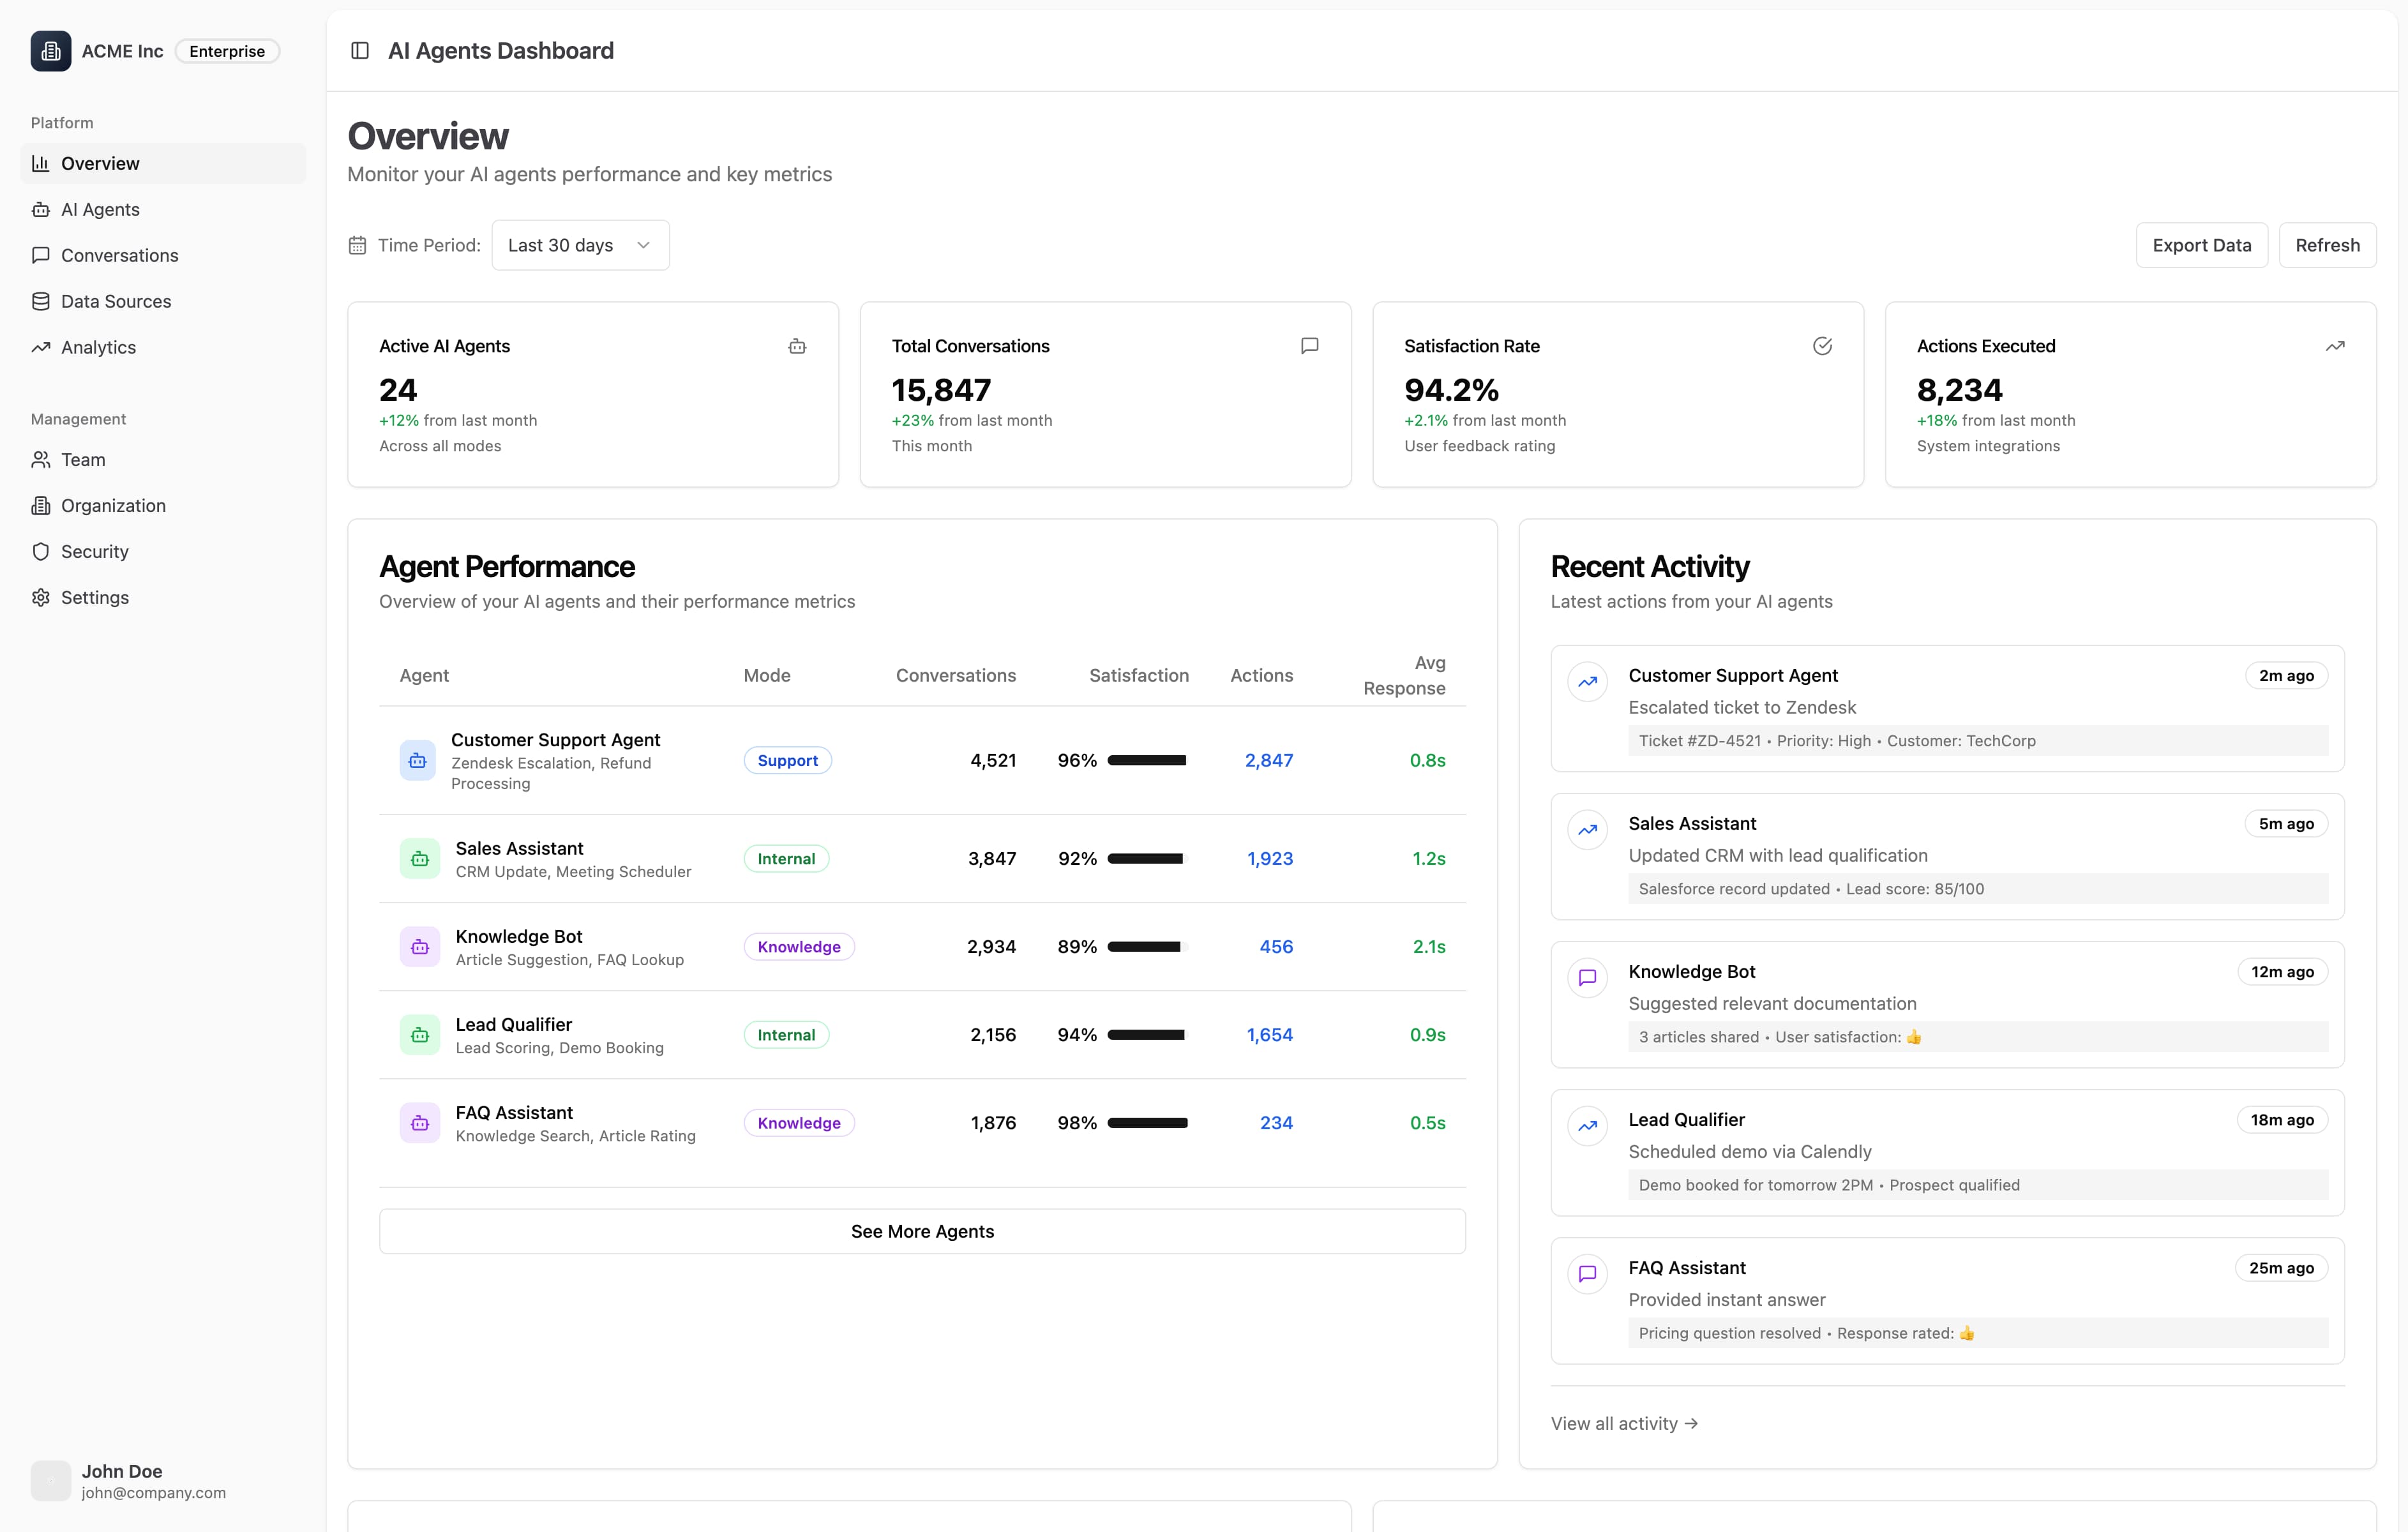Click the Refresh button
This screenshot has height=1532, width=2408.
click(x=2327, y=245)
